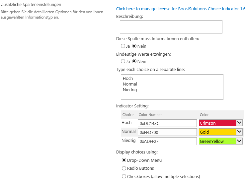Click the manage license BoostSolutions link

click(181, 9)
